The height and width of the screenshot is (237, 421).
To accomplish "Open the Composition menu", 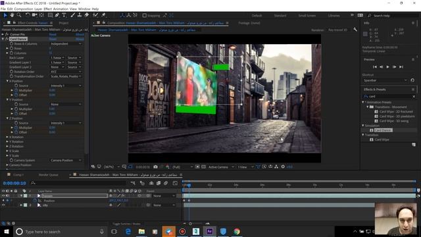I will 24,9.
